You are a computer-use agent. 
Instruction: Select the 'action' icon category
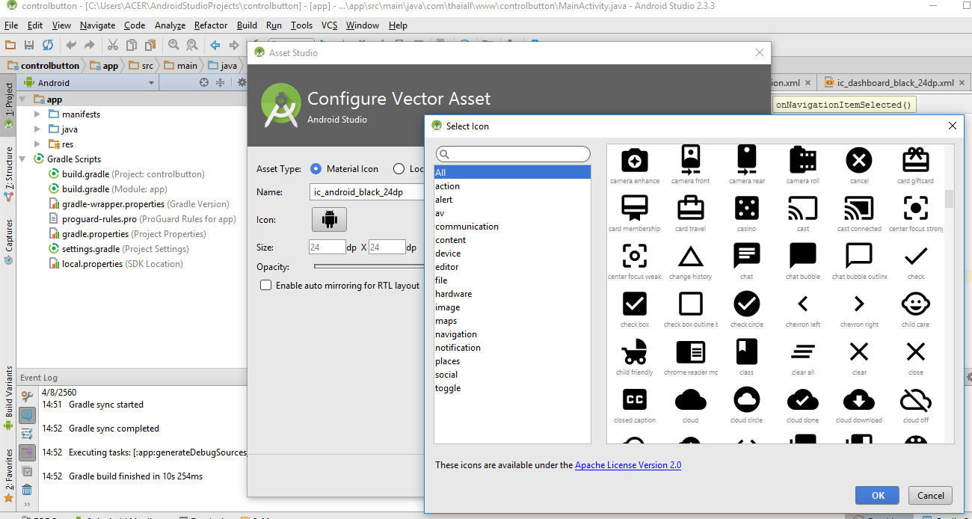(x=448, y=186)
